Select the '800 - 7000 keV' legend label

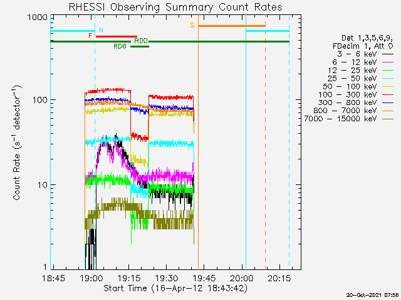(x=345, y=111)
